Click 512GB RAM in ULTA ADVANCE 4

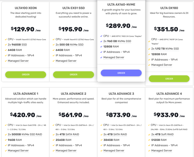point(159,140)
